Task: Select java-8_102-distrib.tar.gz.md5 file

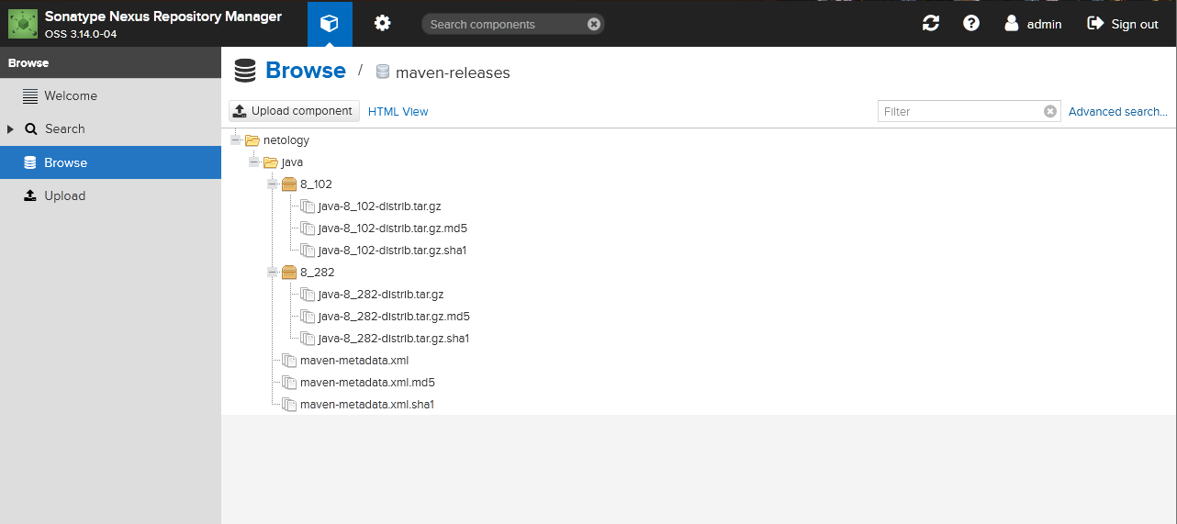Action: tap(393, 229)
